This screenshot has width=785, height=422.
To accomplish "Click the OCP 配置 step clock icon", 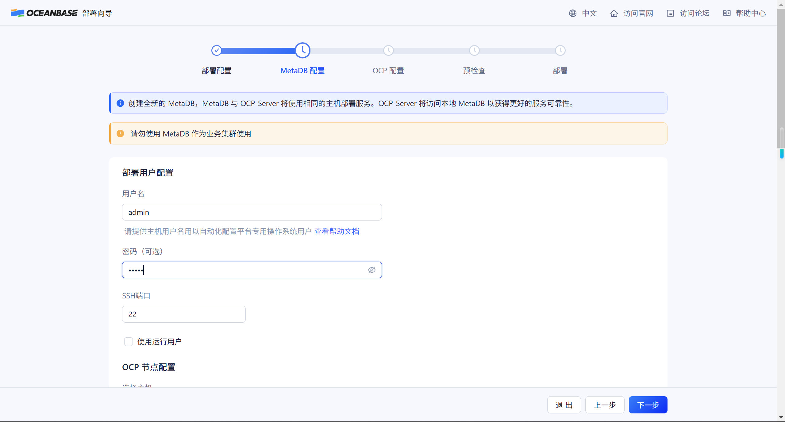I will click(388, 50).
